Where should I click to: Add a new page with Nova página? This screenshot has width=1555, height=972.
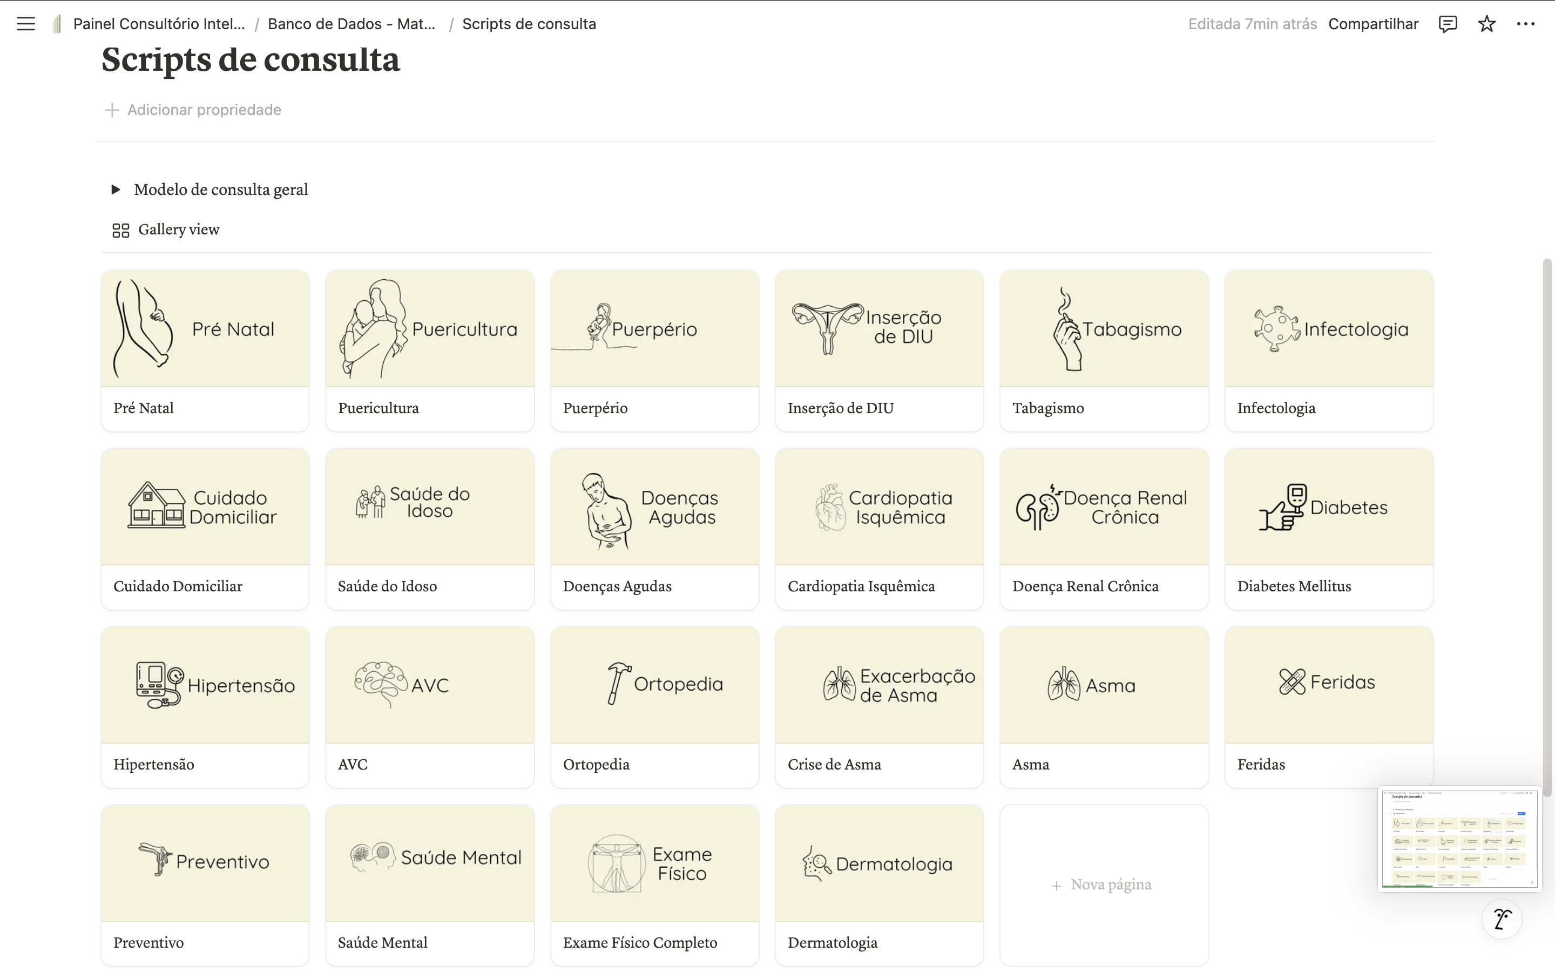click(1103, 885)
